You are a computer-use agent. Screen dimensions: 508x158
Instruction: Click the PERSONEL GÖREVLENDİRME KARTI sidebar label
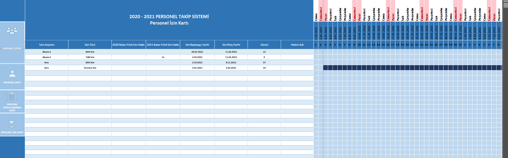[x=12, y=107]
